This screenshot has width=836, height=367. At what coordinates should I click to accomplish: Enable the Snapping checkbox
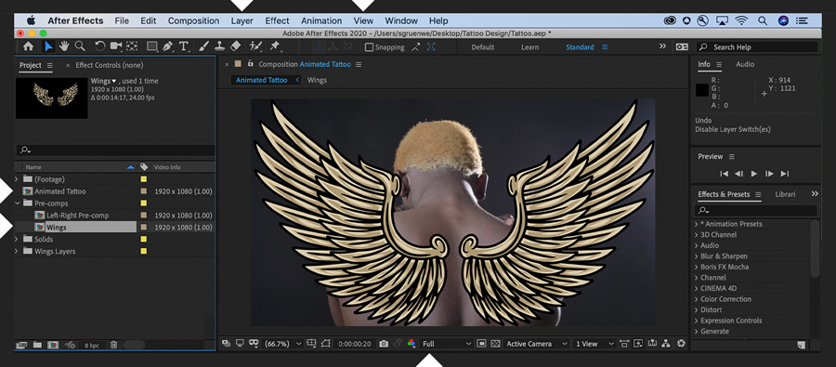(369, 47)
